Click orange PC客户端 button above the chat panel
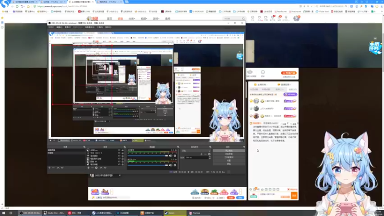The image size is (384, 216). tap(289, 73)
